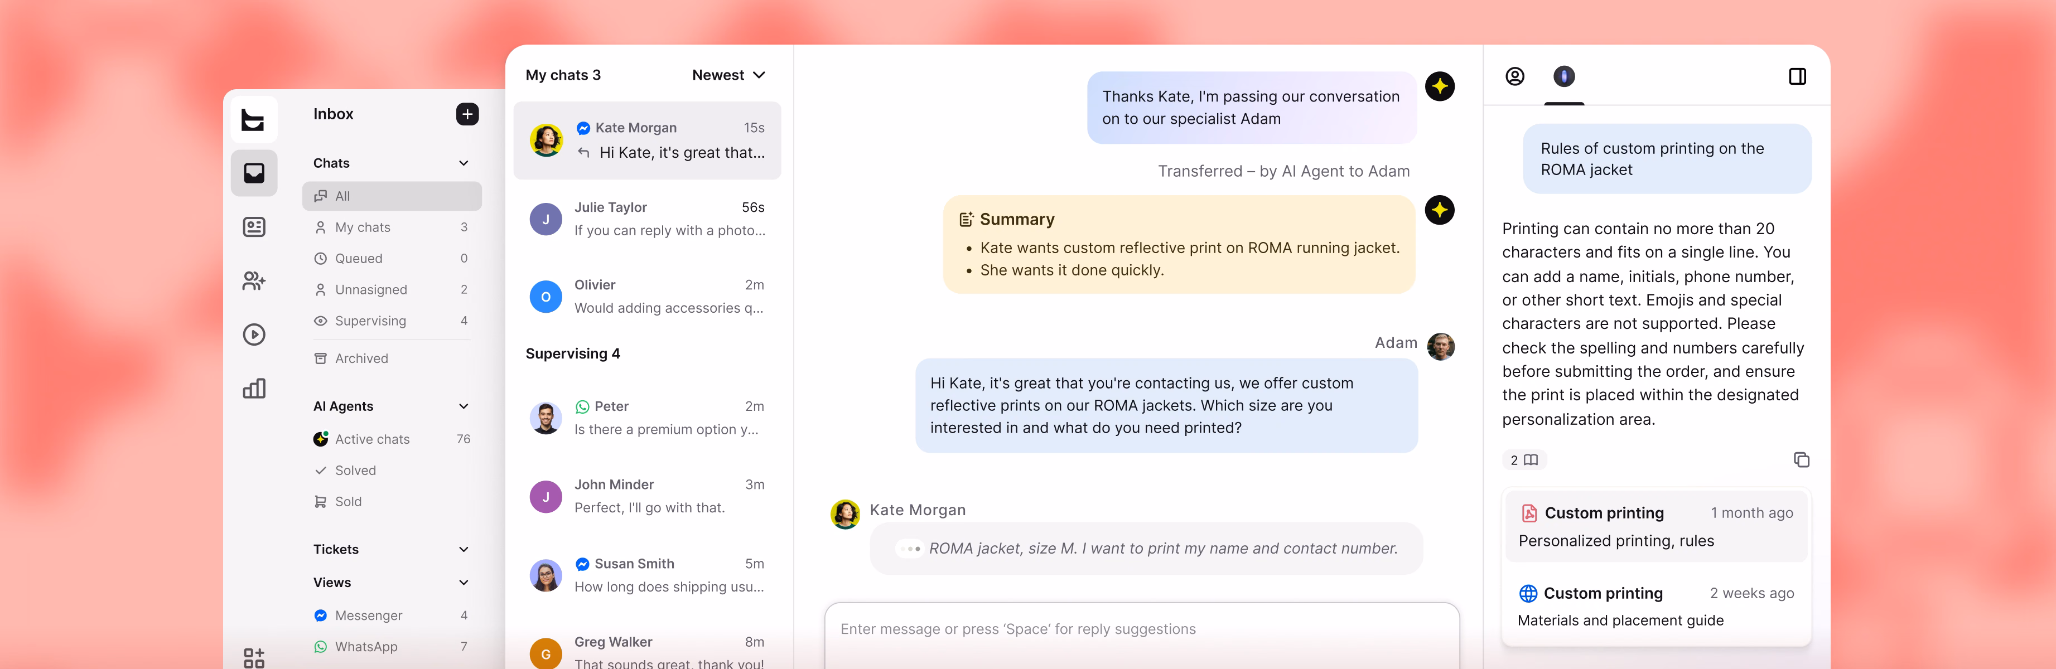2056x669 pixels.
Task: Click AI agent star icon beside Thanks Kate message
Action: click(x=1439, y=86)
